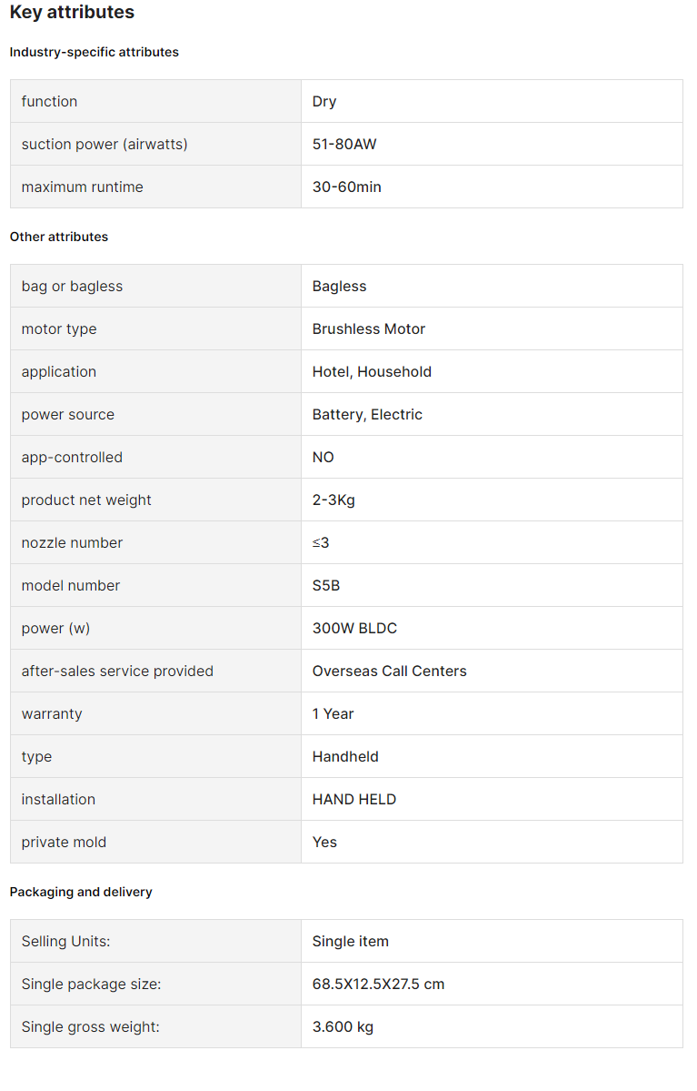Select the 'Brushless Motor' value

pos(368,329)
